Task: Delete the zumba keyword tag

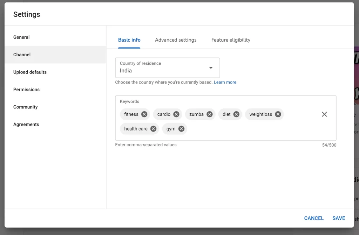Action: pos(209,114)
